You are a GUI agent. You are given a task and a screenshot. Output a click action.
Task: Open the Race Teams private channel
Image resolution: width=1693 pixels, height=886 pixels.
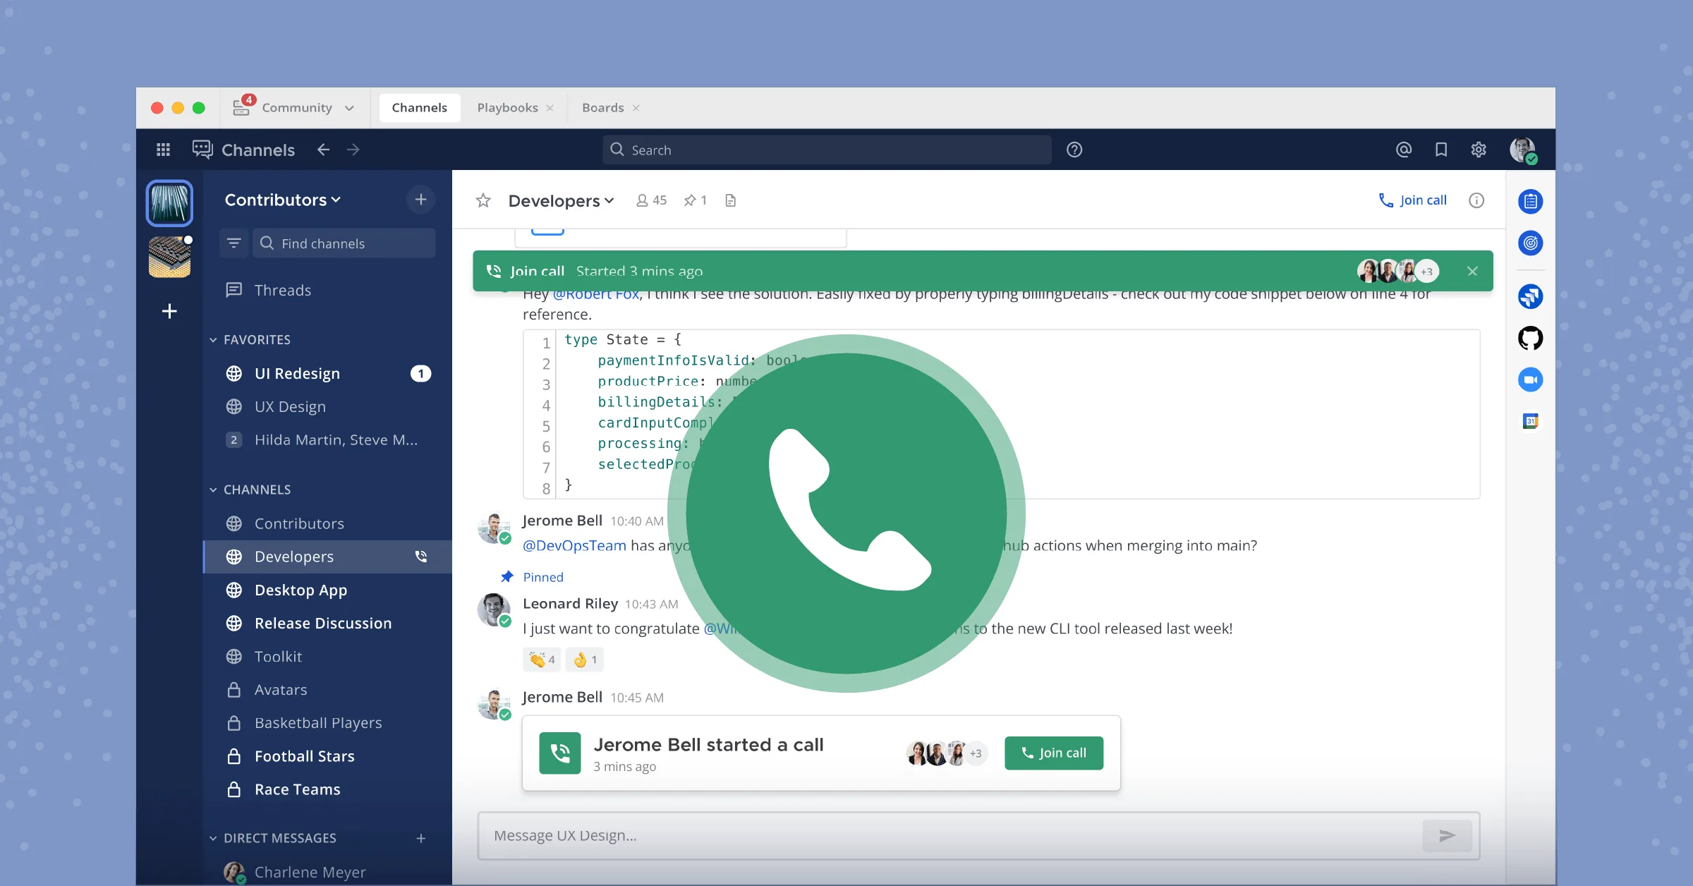[328, 789]
